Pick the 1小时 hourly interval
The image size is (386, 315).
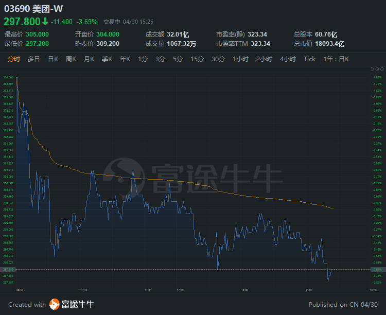click(241, 59)
